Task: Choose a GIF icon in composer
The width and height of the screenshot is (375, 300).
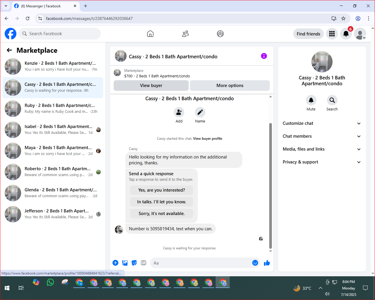Action: (144, 263)
